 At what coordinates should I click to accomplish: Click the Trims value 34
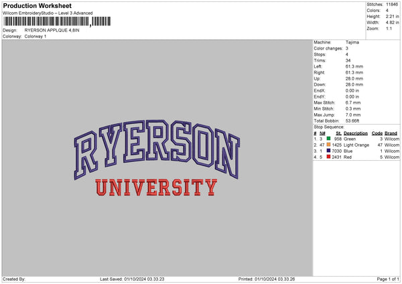click(x=348, y=60)
